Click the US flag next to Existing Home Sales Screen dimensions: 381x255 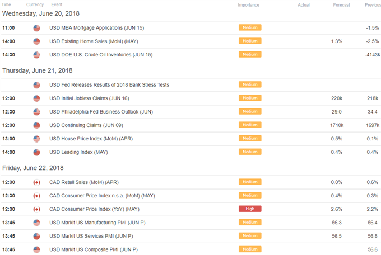pyautogui.click(x=36, y=41)
